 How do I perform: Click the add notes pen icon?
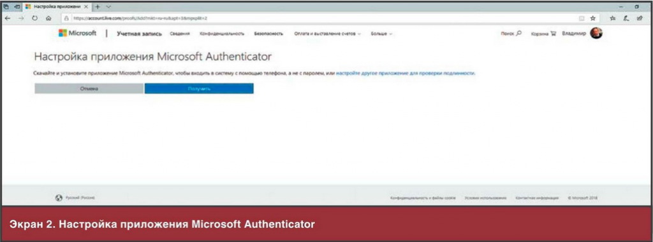pos(626,18)
